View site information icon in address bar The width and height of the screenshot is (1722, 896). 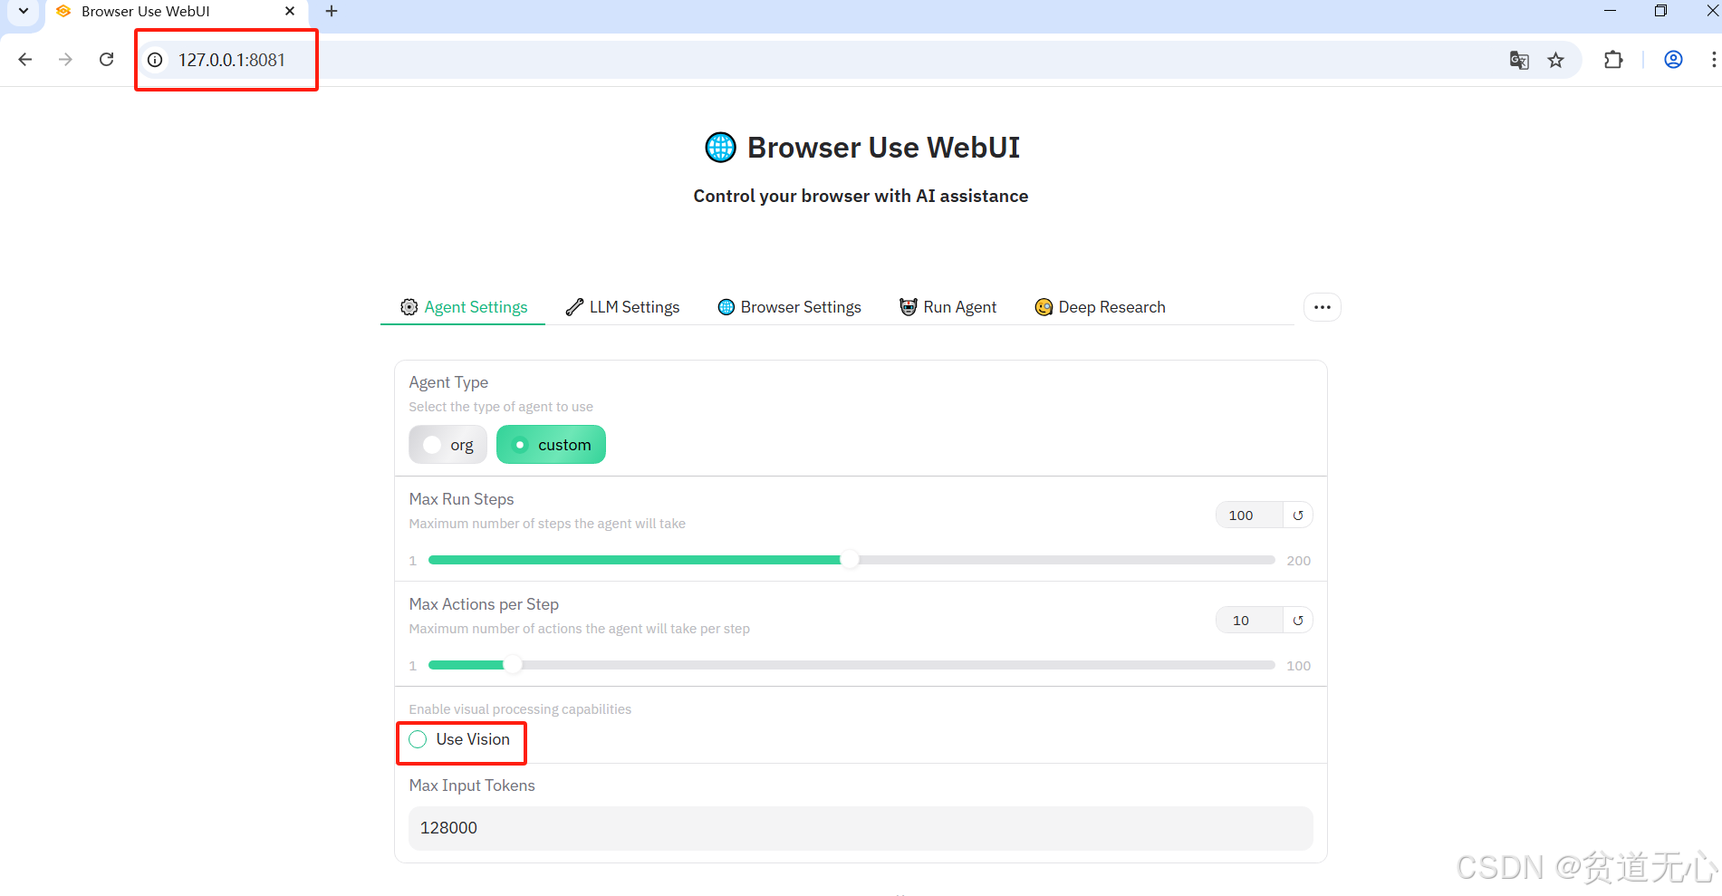coord(156,60)
